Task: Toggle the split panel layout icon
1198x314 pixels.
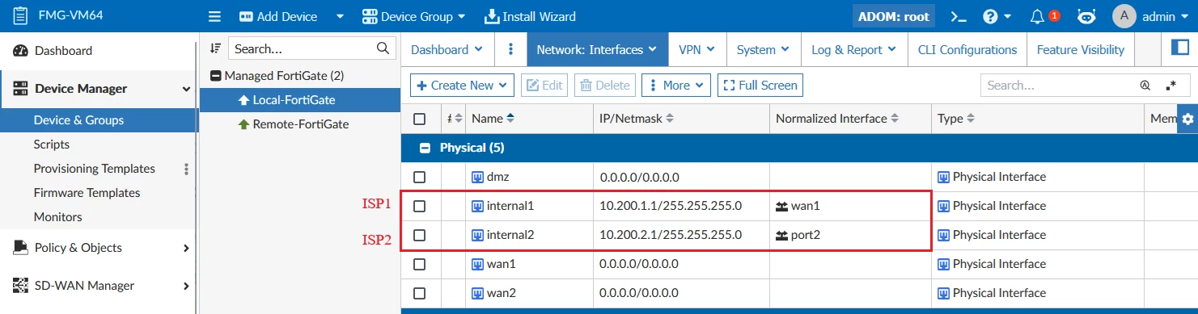Action: pos(1179,48)
